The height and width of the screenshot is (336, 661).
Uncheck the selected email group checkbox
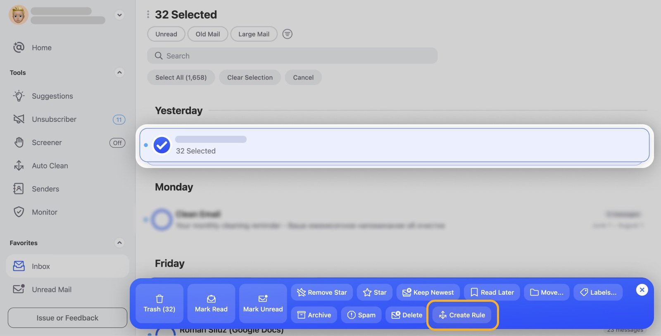click(162, 145)
